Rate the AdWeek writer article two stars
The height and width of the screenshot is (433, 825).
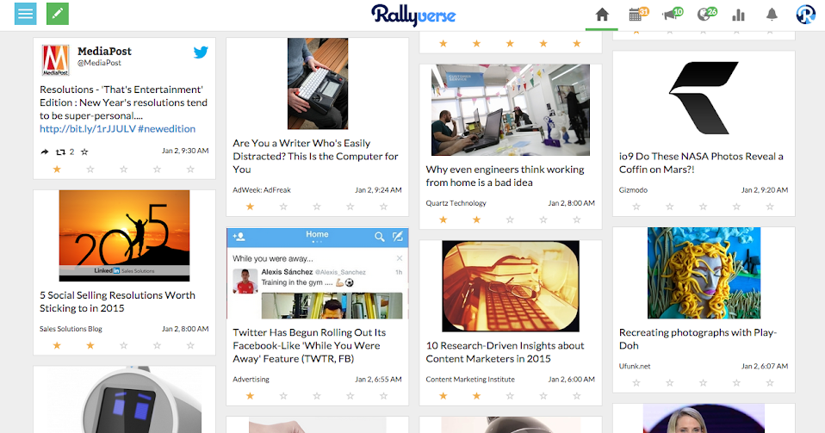click(283, 207)
